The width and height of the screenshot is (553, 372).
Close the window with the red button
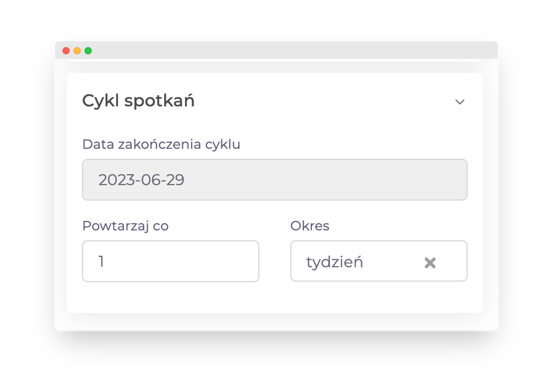(66, 51)
